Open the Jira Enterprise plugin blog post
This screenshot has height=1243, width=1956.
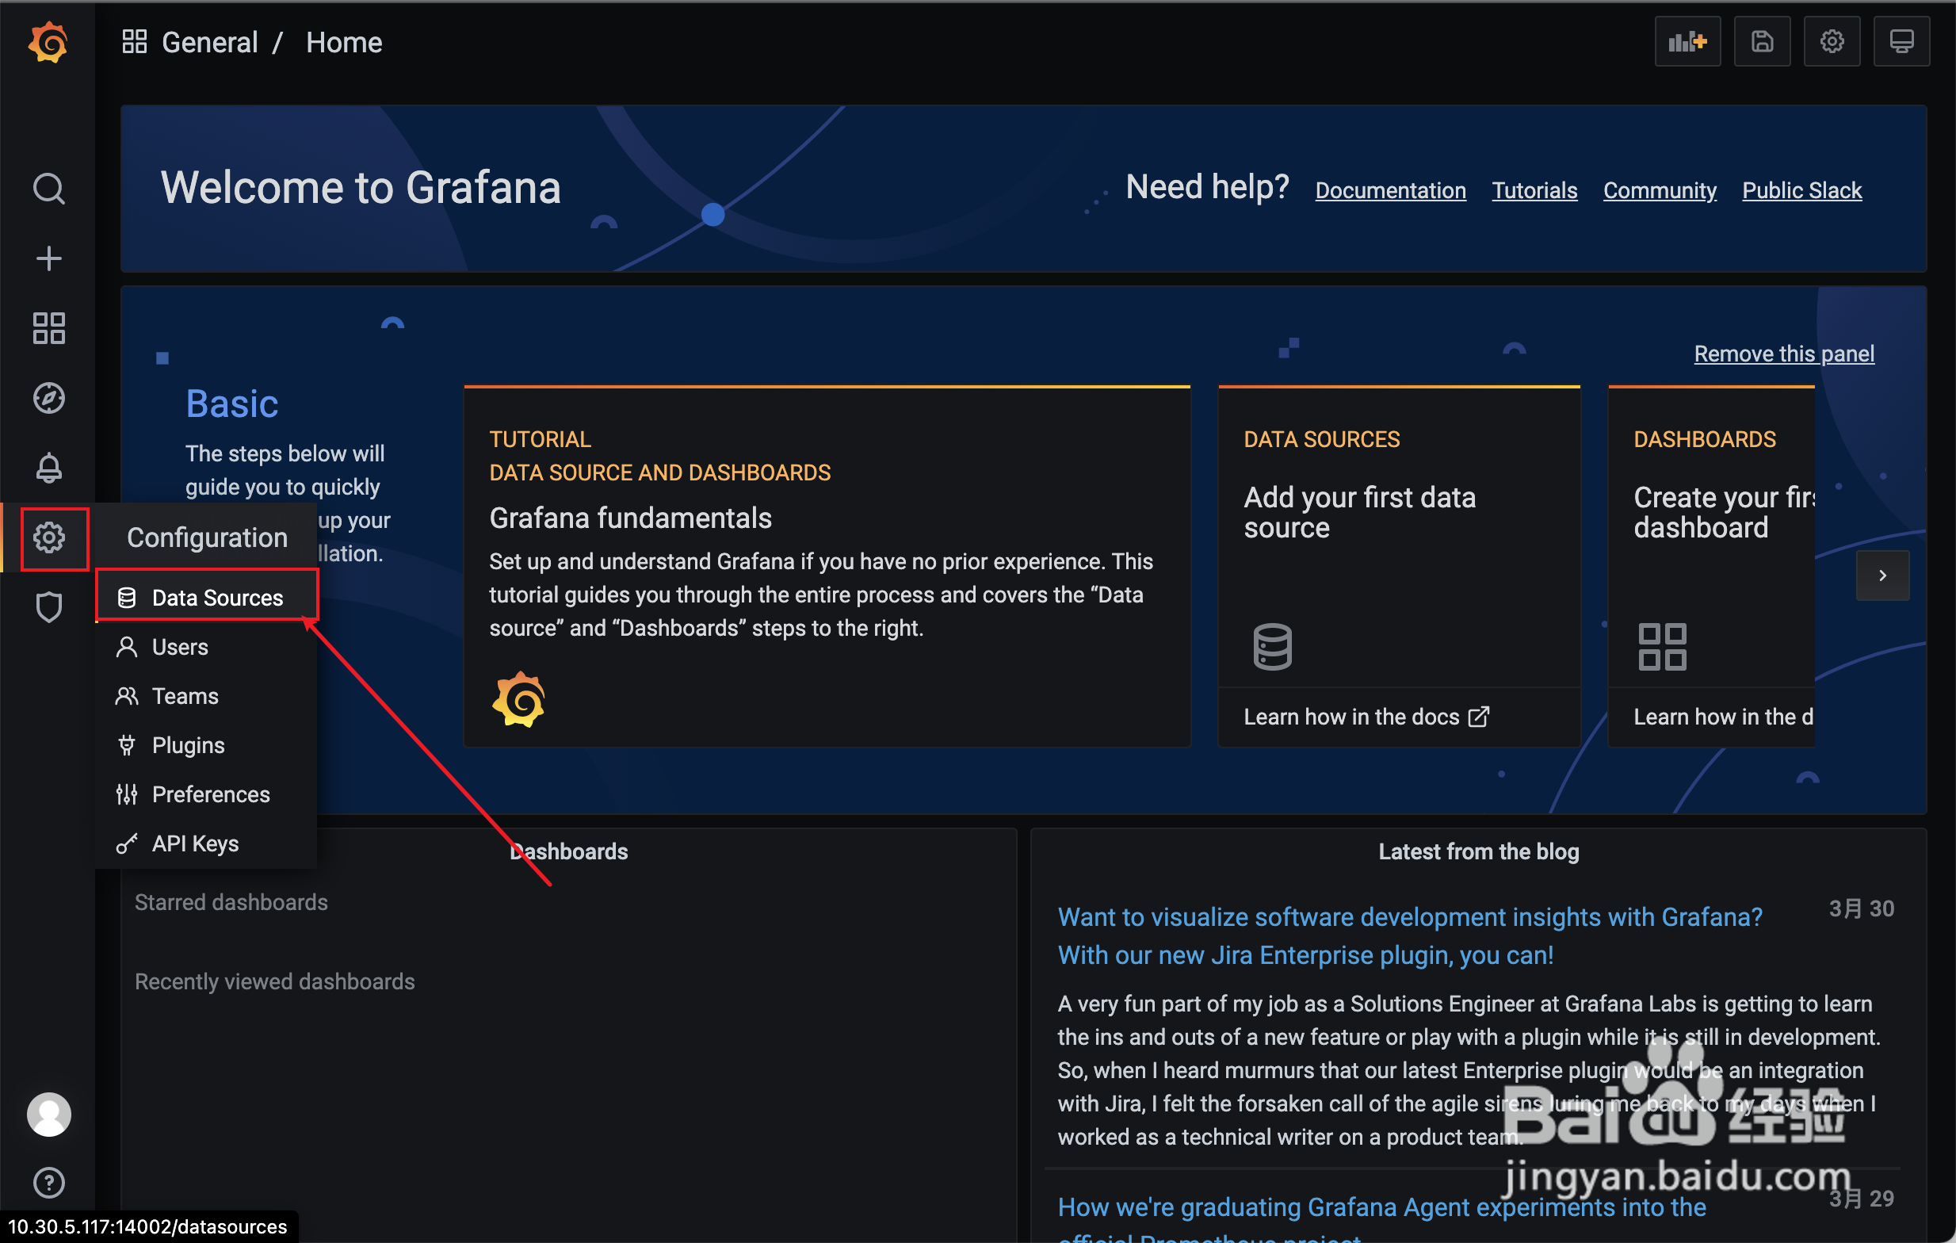tap(1409, 936)
